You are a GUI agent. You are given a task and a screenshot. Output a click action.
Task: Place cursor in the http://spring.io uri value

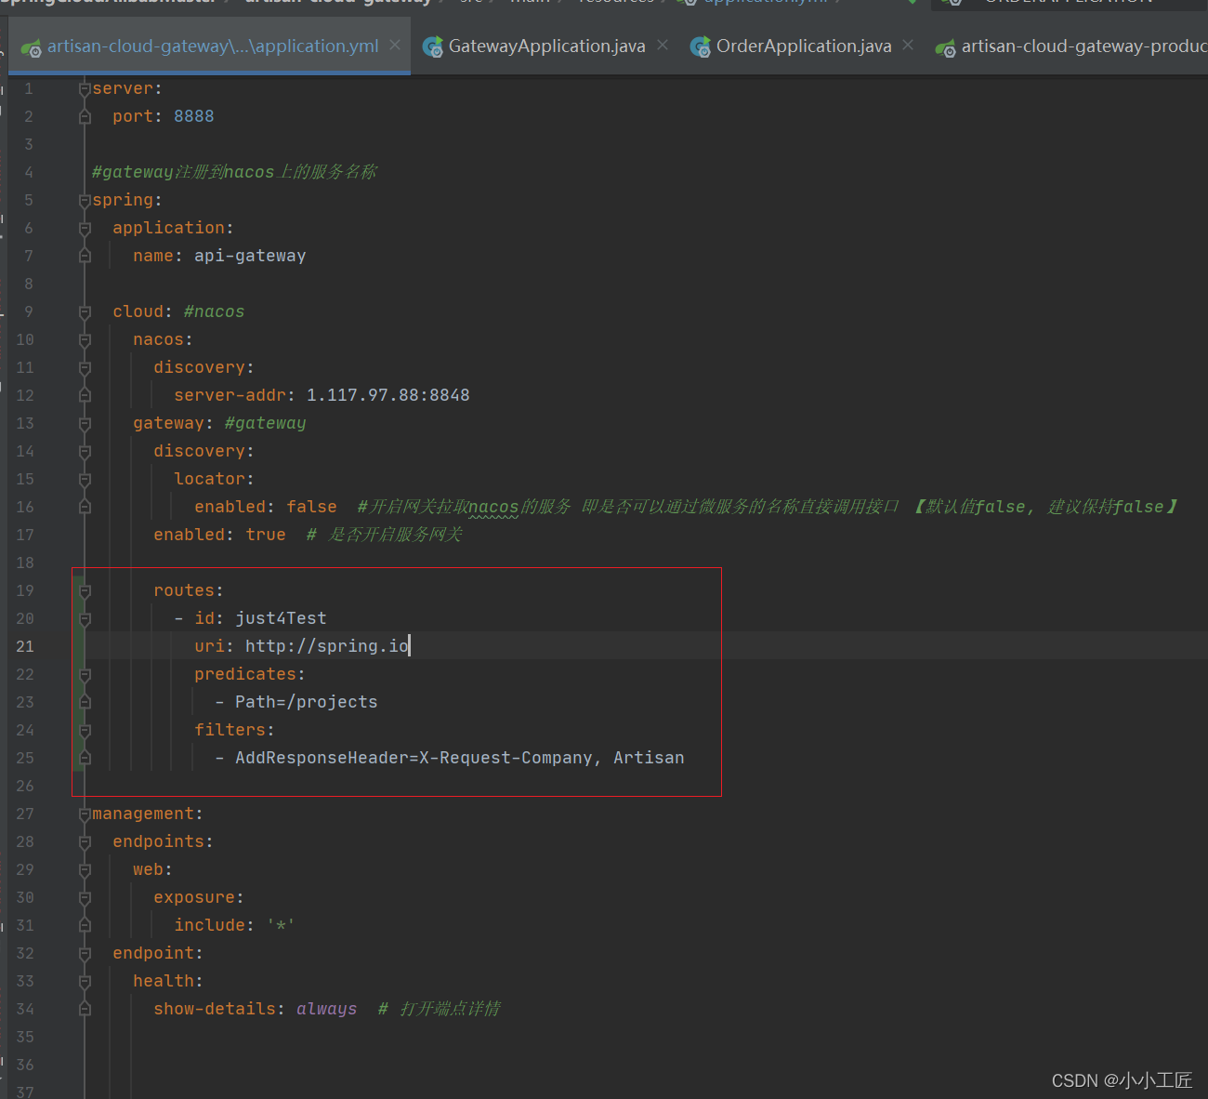tap(326, 646)
